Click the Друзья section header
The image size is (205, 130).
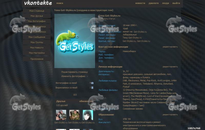[x=61, y=101]
